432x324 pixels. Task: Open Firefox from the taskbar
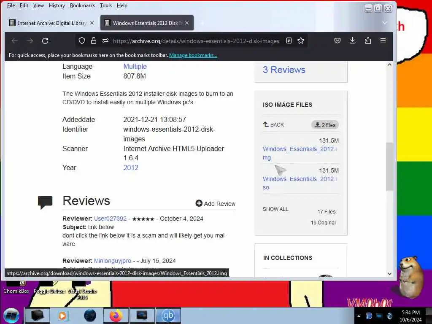tap(116, 316)
